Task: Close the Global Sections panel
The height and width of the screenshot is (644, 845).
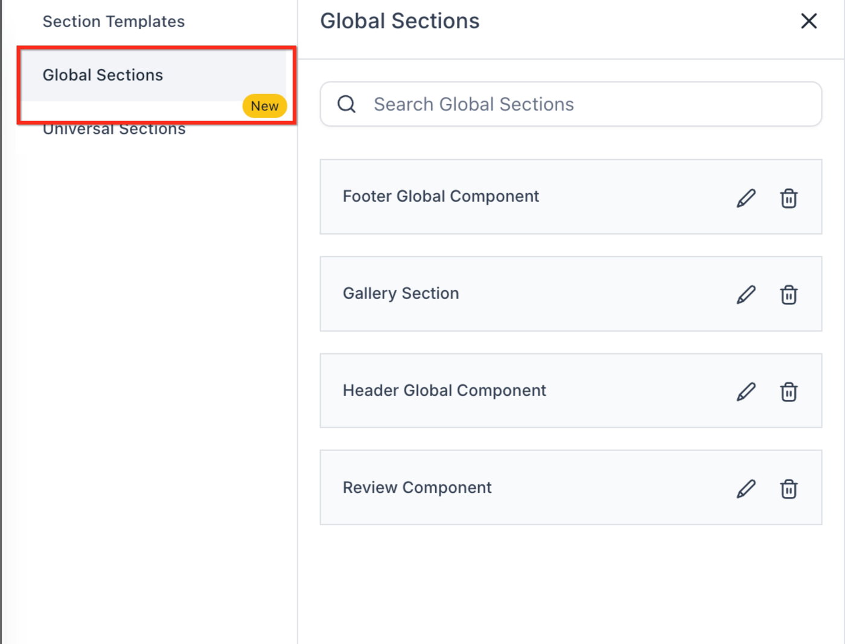Action: click(809, 21)
